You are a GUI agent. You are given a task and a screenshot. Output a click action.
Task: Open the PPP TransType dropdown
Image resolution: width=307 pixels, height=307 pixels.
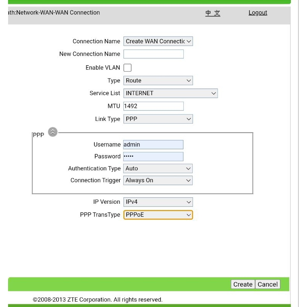point(158,215)
